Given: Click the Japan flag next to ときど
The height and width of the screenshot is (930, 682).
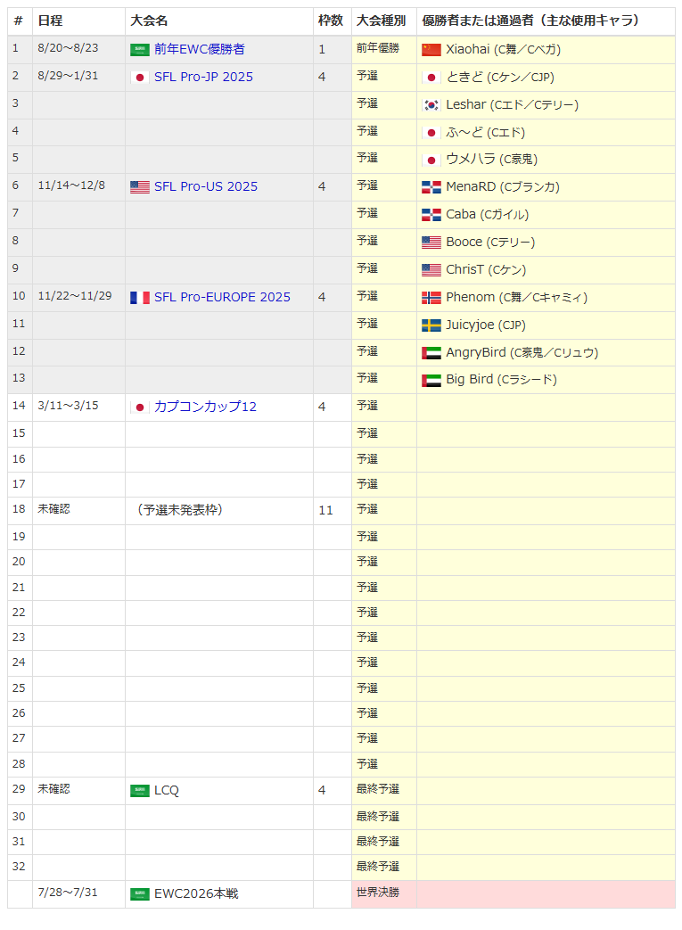Looking at the screenshot, I should (x=431, y=78).
